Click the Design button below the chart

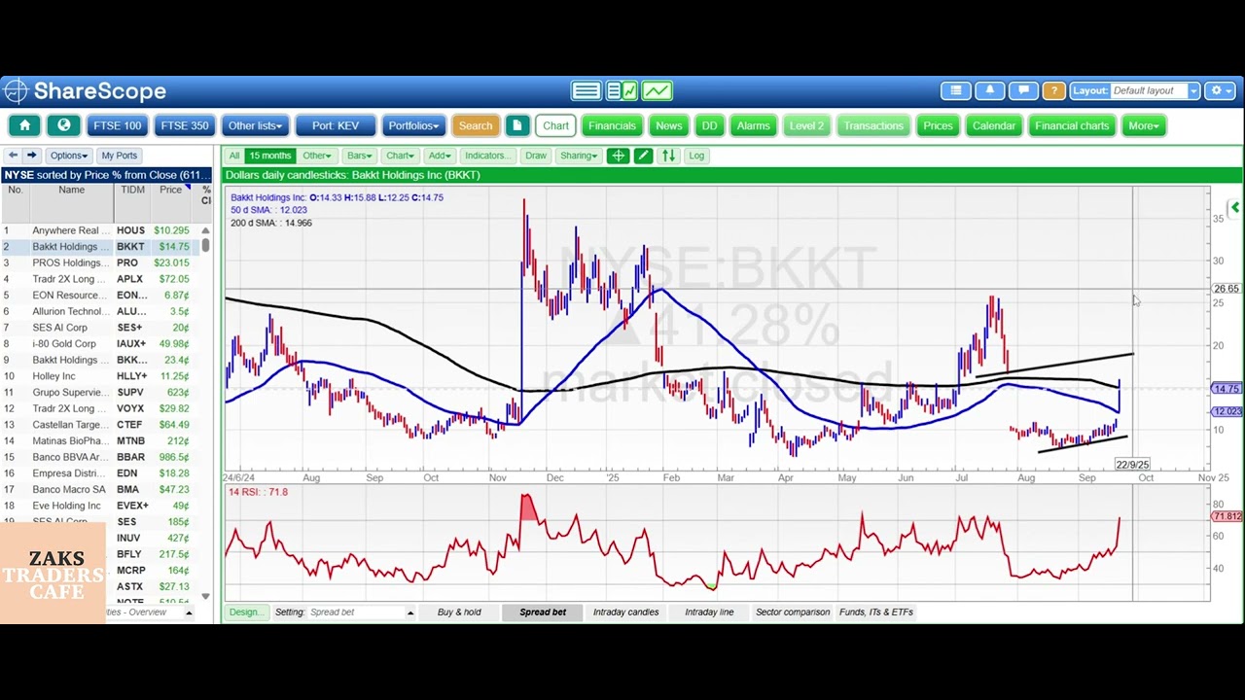(245, 612)
